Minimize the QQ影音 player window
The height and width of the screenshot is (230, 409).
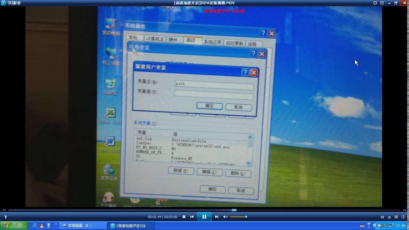(389, 3)
